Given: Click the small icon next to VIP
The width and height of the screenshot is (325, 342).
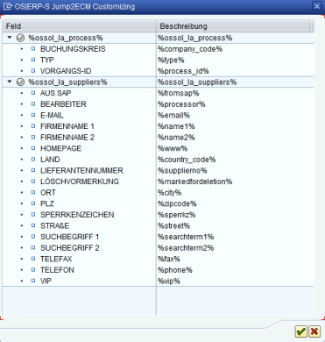Looking at the screenshot, I should [33, 281].
